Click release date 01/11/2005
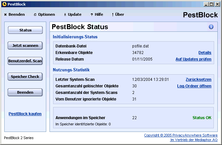This screenshot has width=222, height=145. (142, 59)
